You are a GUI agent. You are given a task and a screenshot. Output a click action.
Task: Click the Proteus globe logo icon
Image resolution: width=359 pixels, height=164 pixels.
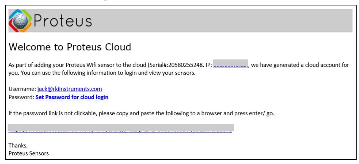tap(20, 21)
